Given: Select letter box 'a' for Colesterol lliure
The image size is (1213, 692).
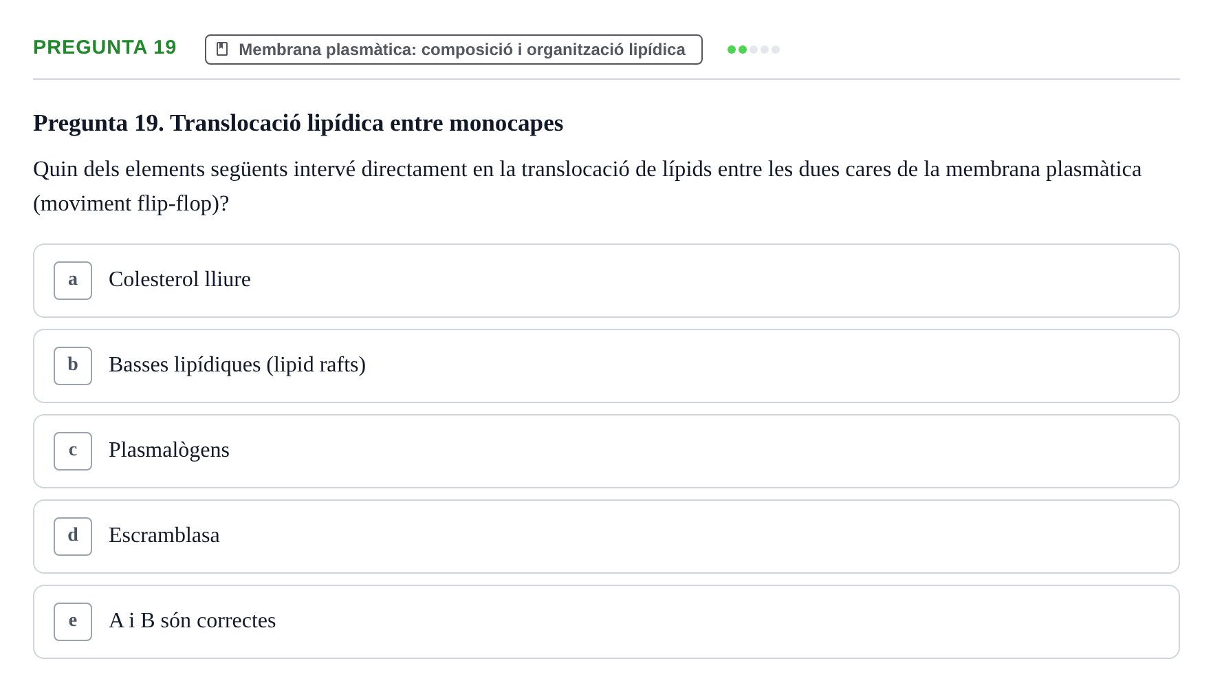Looking at the screenshot, I should [73, 281].
